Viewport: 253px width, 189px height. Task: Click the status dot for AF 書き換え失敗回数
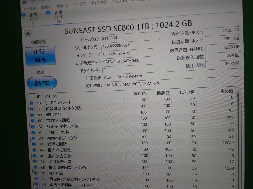[x=36, y=178]
